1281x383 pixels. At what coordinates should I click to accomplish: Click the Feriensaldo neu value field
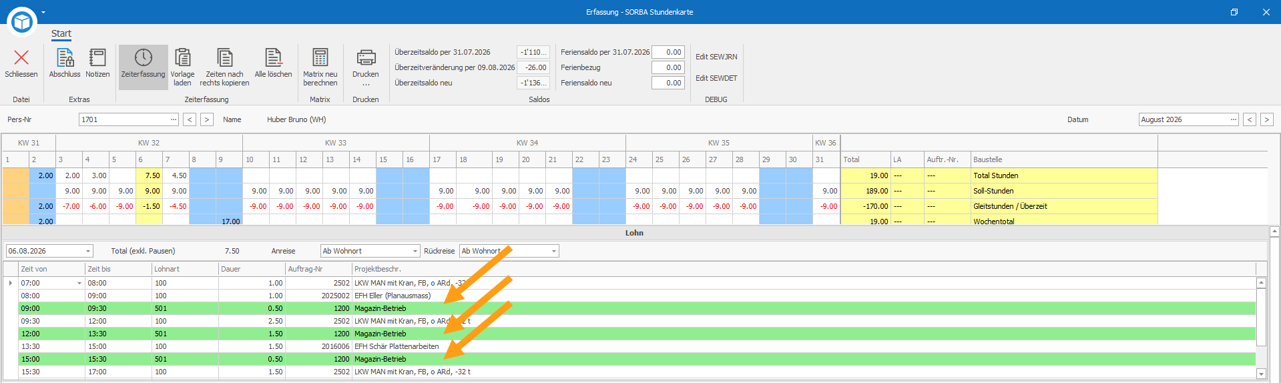click(668, 83)
